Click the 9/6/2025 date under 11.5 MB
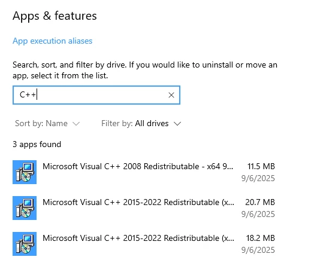Screen dimensions: 317x269 point(258,178)
